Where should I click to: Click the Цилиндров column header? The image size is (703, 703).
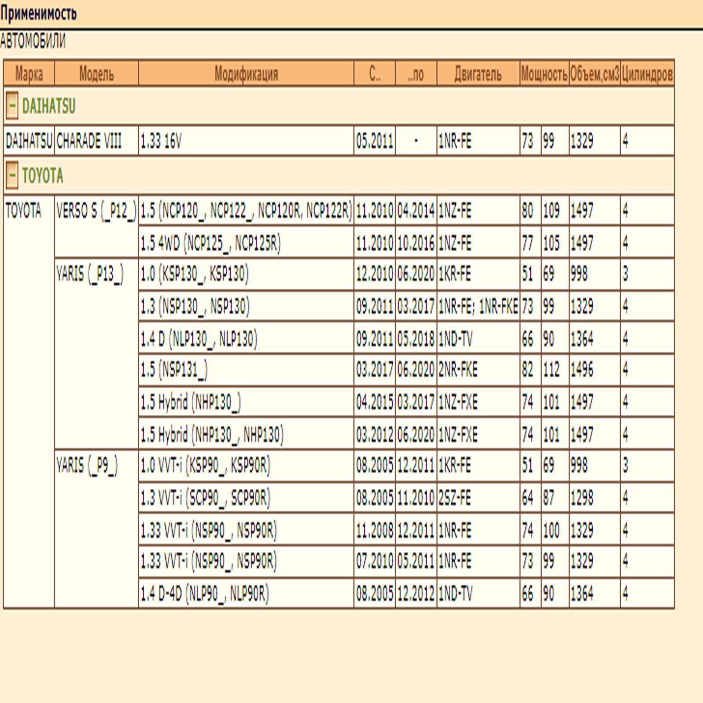[x=647, y=74]
